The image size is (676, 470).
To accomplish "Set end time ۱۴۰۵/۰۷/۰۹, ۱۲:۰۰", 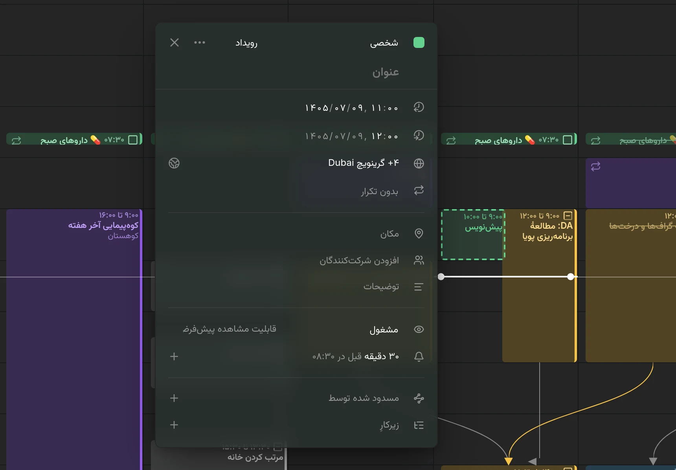I will click(x=352, y=136).
